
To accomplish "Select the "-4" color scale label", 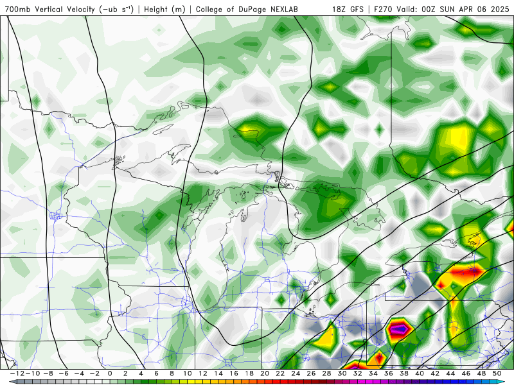I will (x=78, y=373).
